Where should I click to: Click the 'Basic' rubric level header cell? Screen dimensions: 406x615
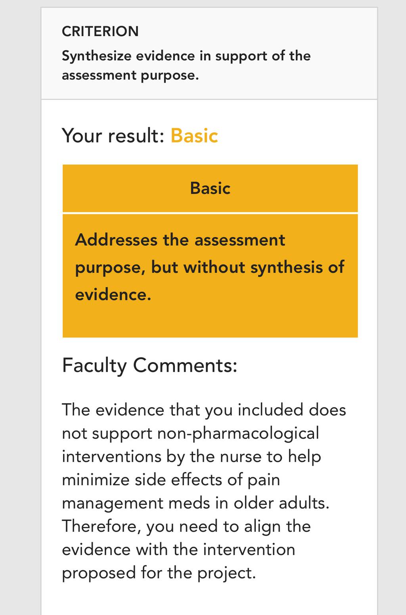tap(210, 188)
